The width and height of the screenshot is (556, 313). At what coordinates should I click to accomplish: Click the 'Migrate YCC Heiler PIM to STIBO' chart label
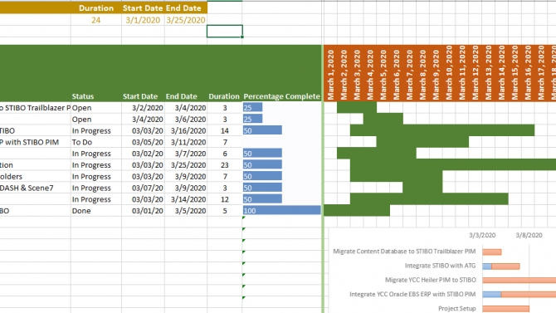(x=431, y=280)
